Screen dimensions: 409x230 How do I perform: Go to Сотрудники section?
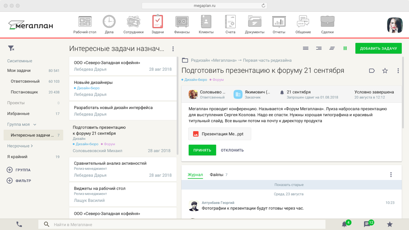tap(133, 25)
